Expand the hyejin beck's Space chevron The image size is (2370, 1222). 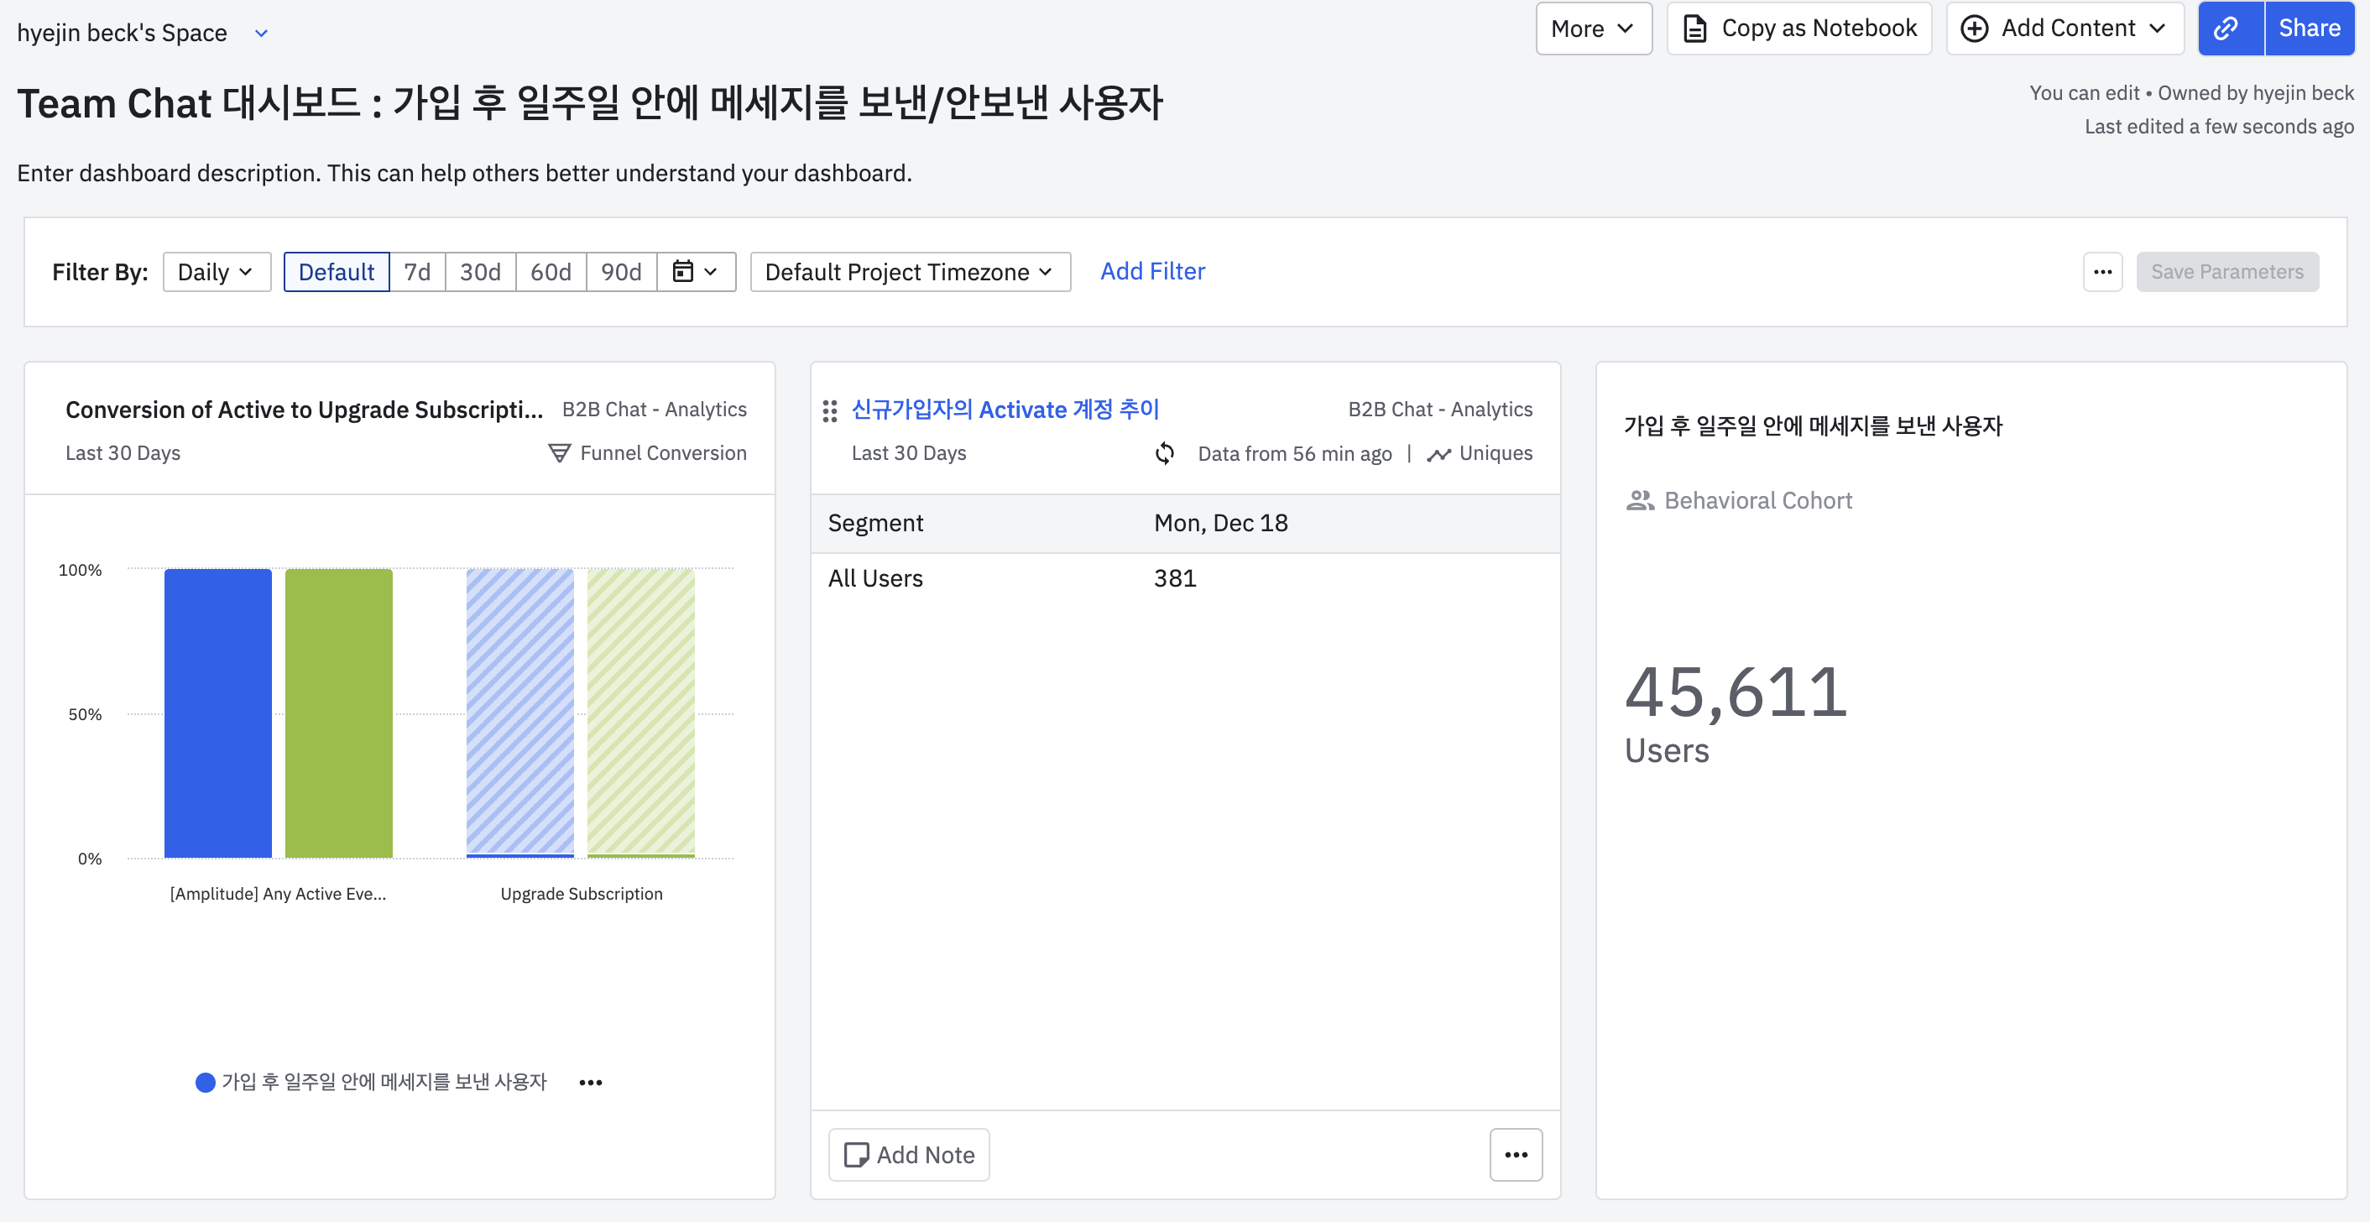click(x=261, y=33)
